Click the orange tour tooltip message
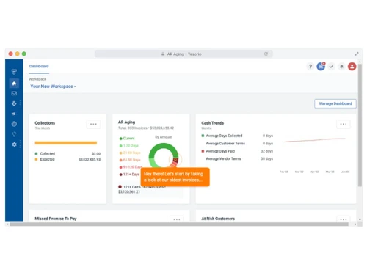 [x=175, y=177]
